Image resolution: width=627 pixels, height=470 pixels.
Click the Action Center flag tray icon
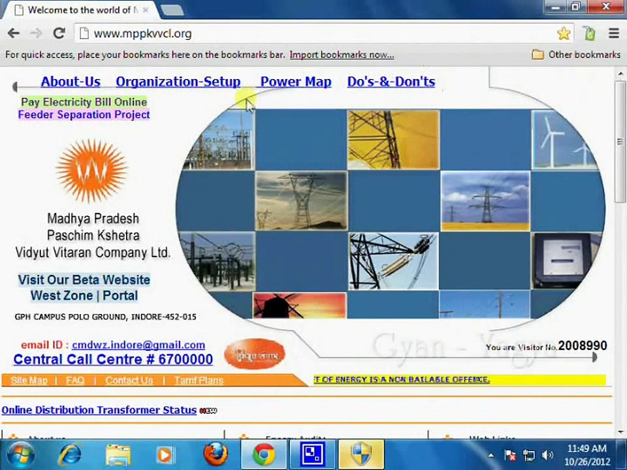click(510, 455)
